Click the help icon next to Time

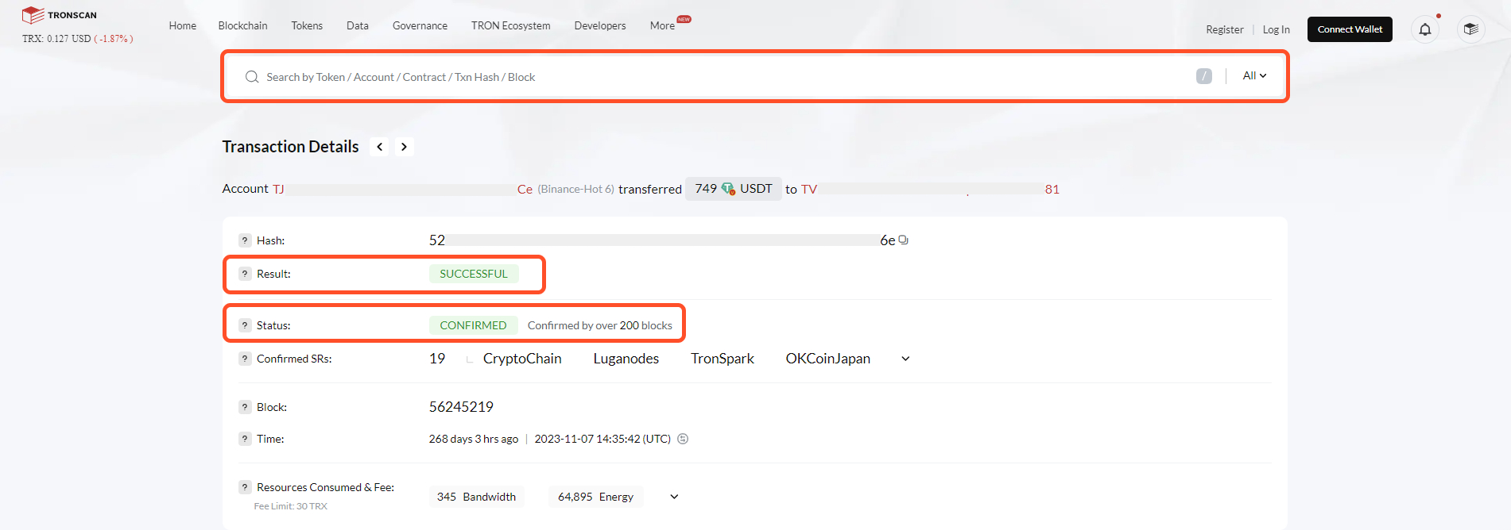click(x=245, y=439)
